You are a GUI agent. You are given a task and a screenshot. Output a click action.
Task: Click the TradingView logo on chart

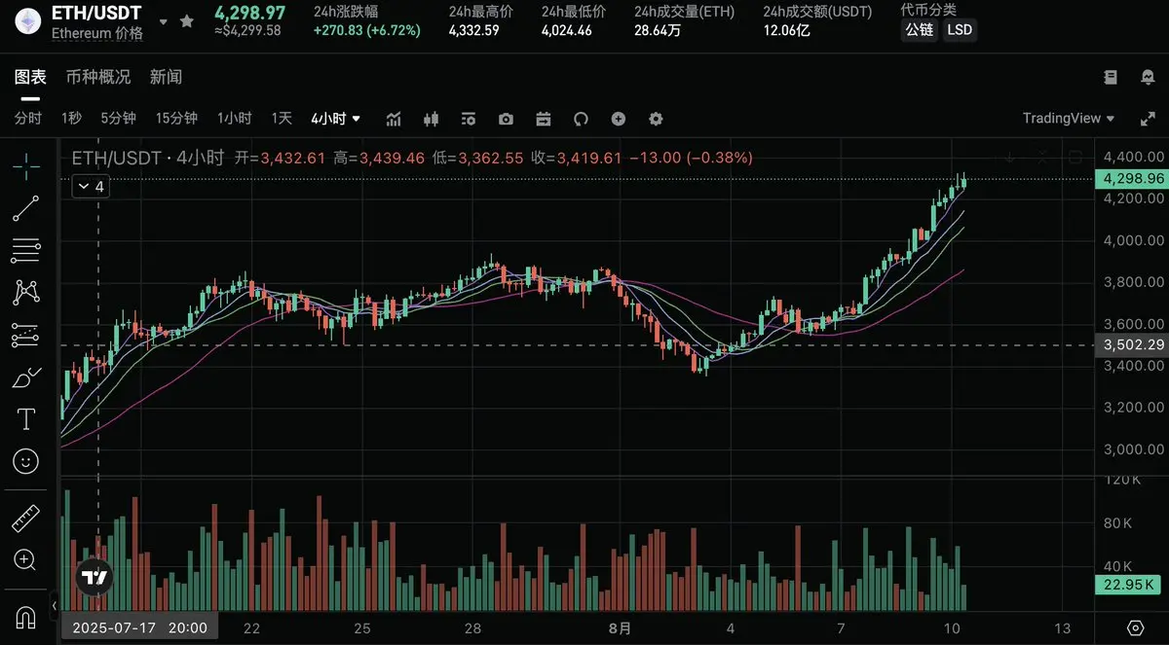point(94,578)
